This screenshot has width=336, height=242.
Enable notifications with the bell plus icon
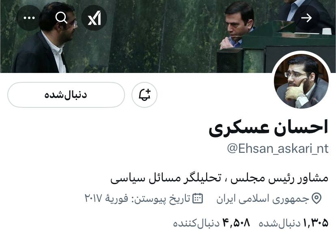pos(144,95)
